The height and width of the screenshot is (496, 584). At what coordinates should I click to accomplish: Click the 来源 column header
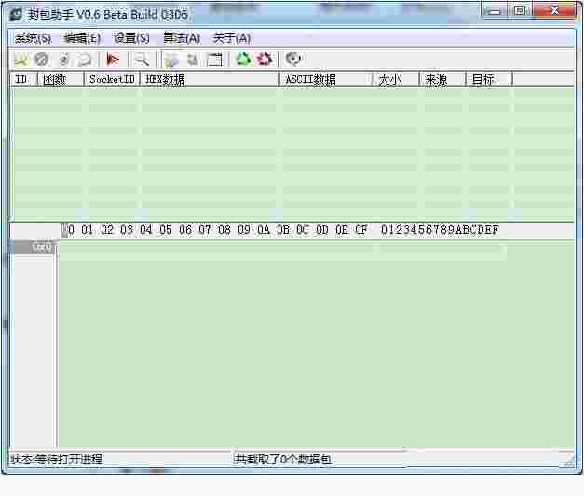pyautogui.click(x=442, y=79)
